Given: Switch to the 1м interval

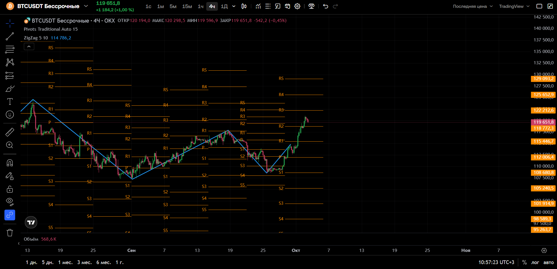Looking at the screenshot, I should pos(160,6).
